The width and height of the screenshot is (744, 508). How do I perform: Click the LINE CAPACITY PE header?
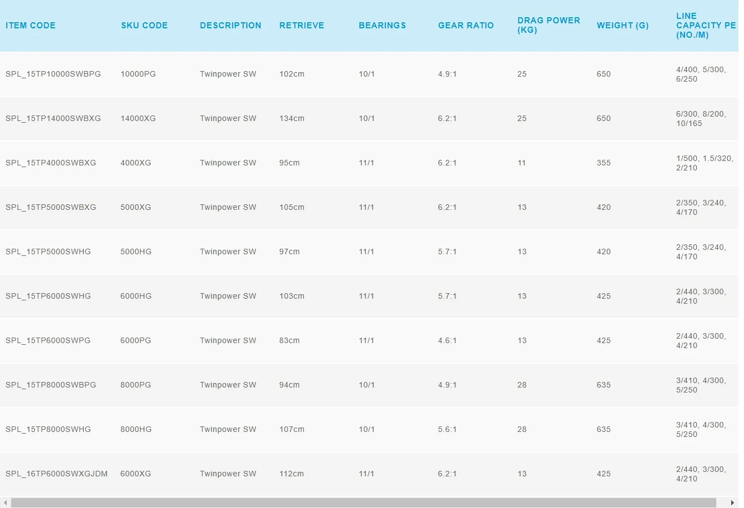(706, 26)
